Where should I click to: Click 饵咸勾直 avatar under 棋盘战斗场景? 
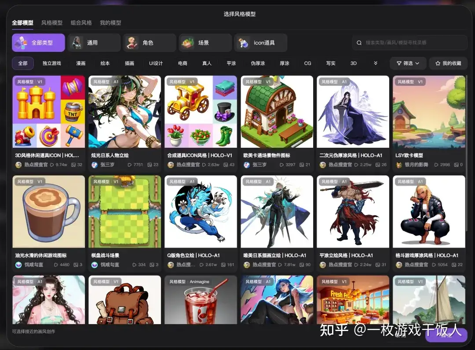point(95,265)
